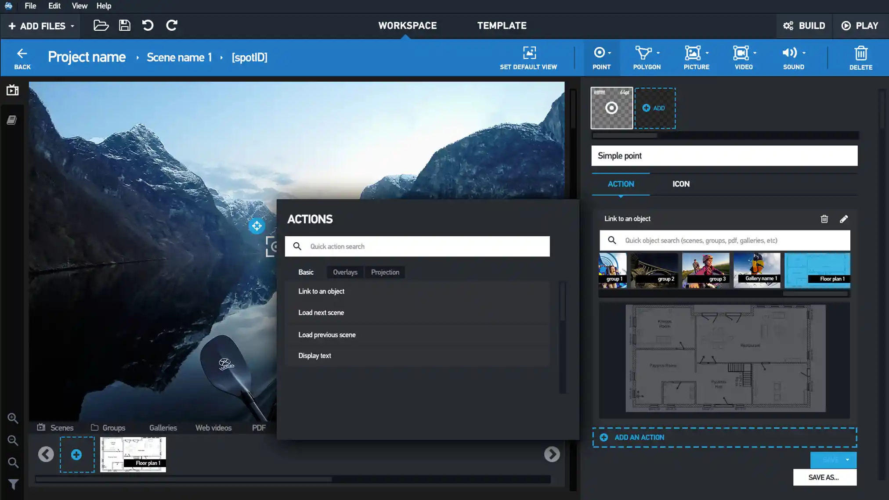Image resolution: width=889 pixels, height=500 pixels.
Task: Navigate to Scene name 1 breadcrumb
Action: coord(179,58)
